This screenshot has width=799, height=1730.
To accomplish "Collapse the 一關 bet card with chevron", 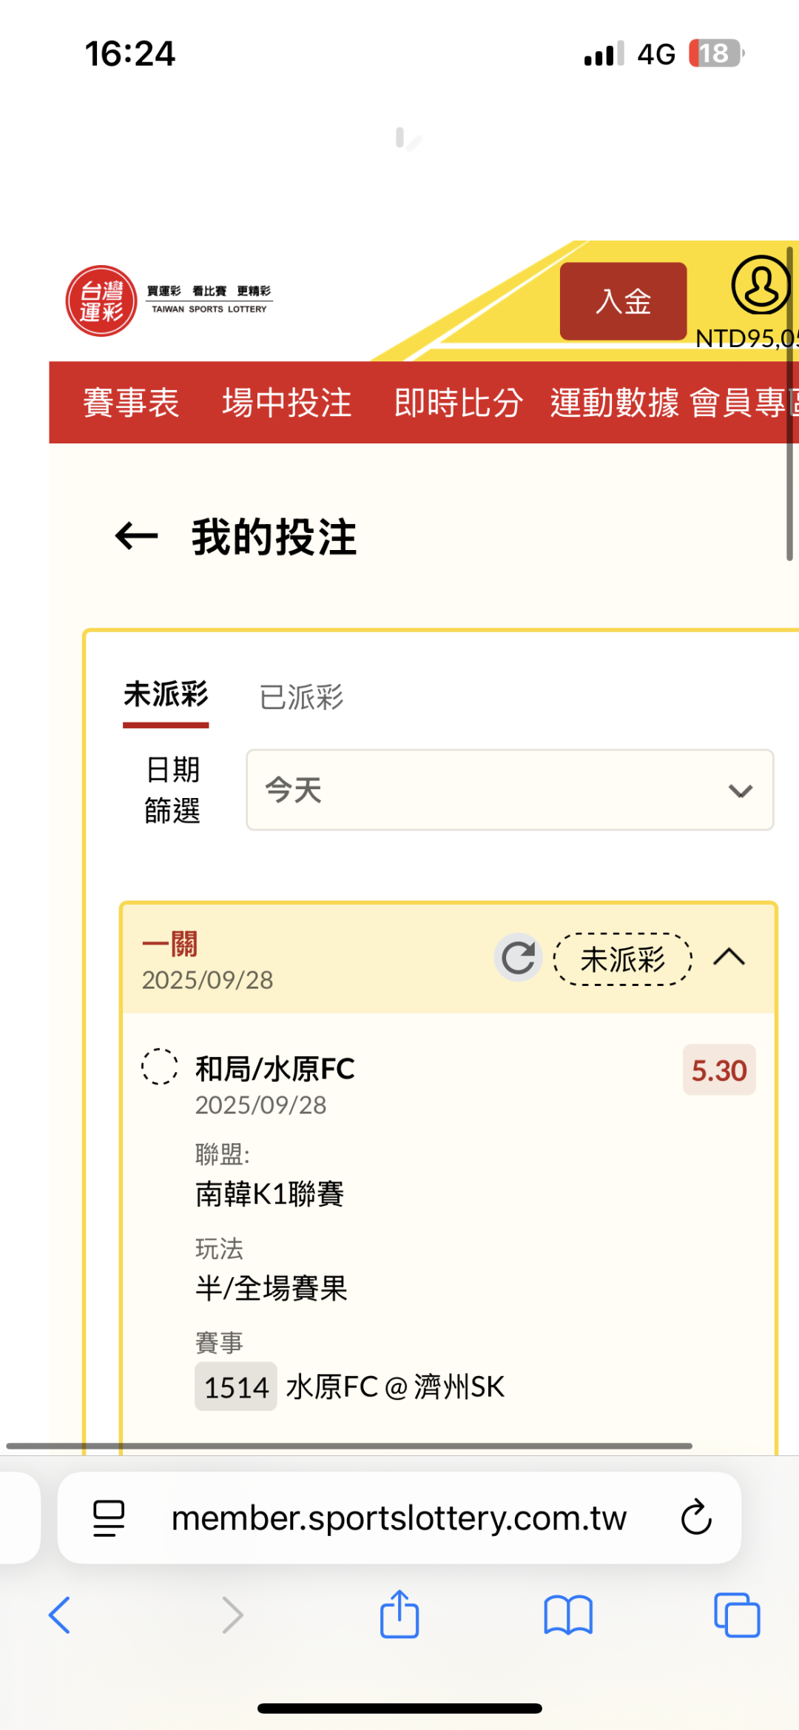I will (x=729, y=957).
